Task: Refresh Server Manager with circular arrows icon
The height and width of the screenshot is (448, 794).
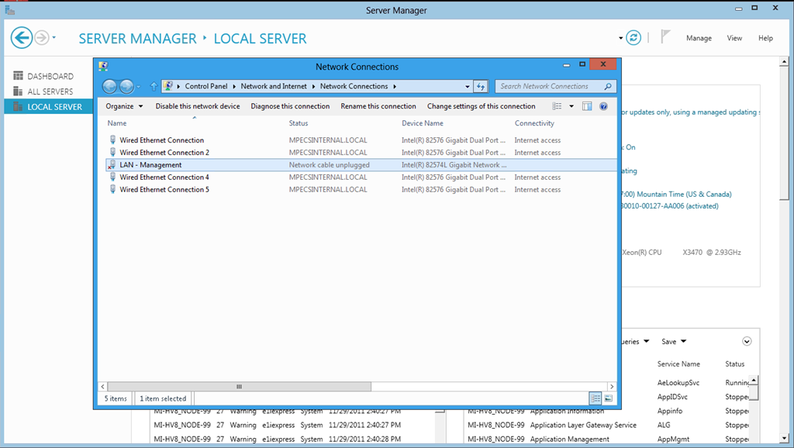Action: click(633, 37)
